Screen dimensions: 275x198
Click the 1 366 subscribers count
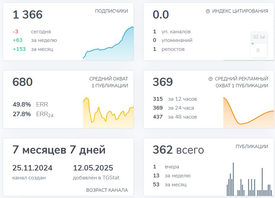[28, 14]
